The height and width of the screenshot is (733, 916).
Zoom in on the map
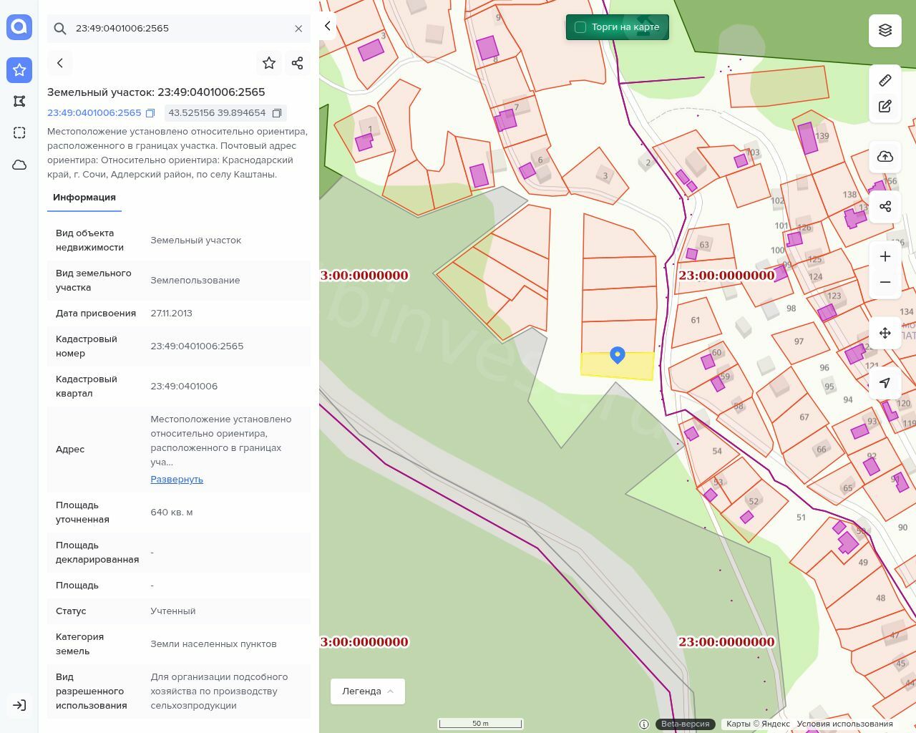(885, 256)
